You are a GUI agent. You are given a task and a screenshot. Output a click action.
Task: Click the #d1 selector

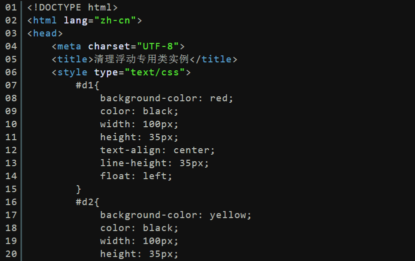84,85
